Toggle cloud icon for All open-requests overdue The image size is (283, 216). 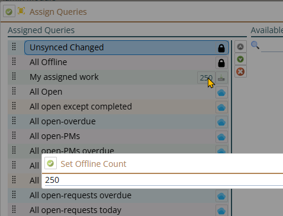221,196
